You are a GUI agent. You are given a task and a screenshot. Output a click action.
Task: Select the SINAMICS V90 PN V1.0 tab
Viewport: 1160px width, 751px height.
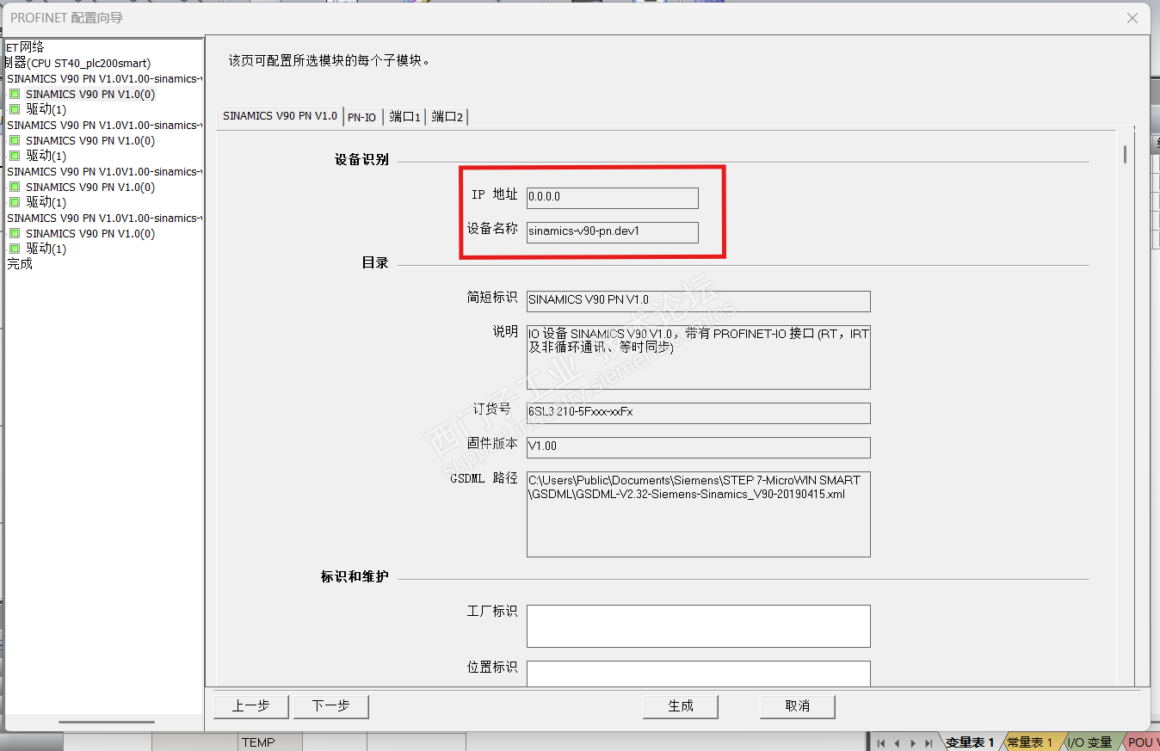tap(280, 116)
